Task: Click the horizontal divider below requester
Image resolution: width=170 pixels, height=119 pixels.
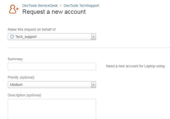Action: pyautogui.click(x=89, y=48)
